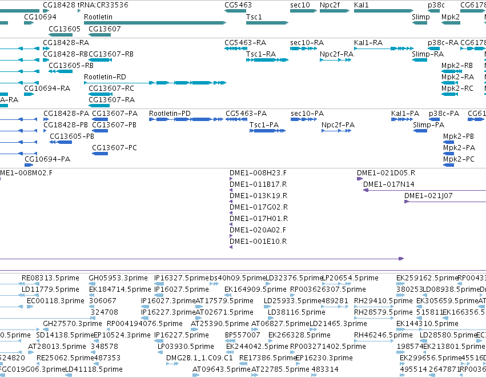Select the p38c gene label
Image resolution: width=486 pixels, height=378 pixels.
[x=436, y=5]
